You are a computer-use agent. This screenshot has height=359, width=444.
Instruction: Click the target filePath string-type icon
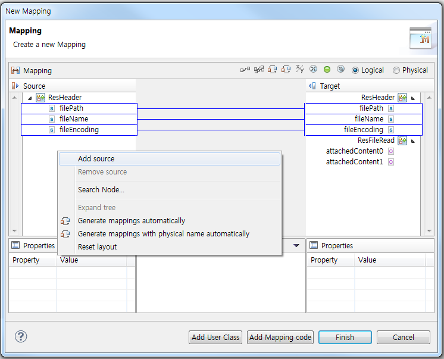(x=391, y=108)
